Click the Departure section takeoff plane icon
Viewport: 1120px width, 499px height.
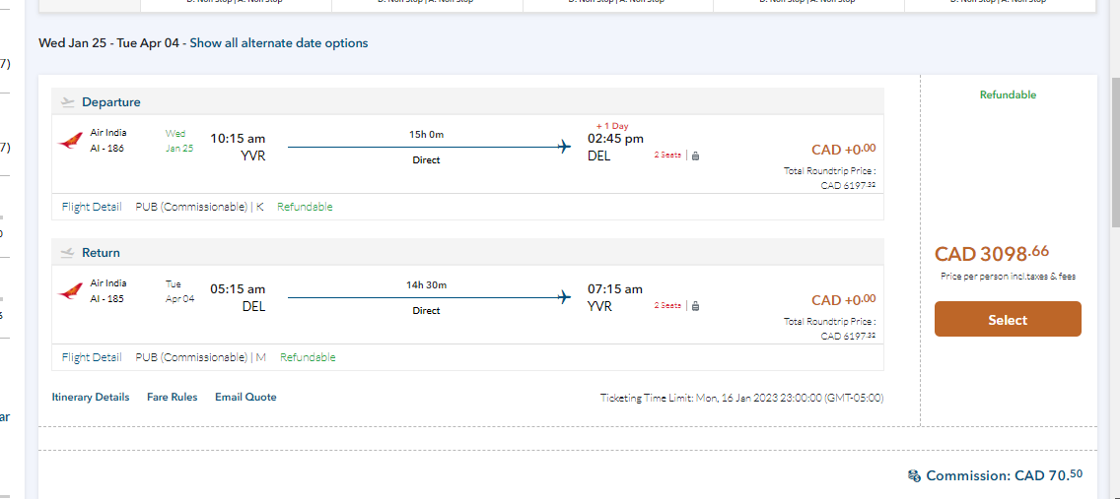(68, 102)
